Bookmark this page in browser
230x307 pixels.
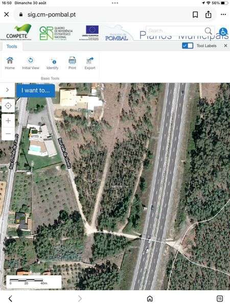point(195,14)
